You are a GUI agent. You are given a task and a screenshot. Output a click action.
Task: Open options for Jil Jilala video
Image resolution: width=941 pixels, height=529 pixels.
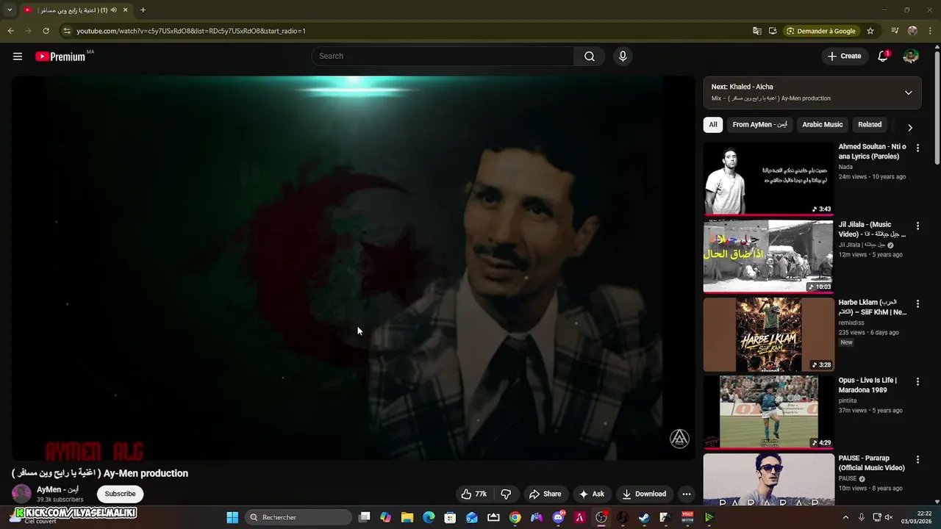(917, 226)
